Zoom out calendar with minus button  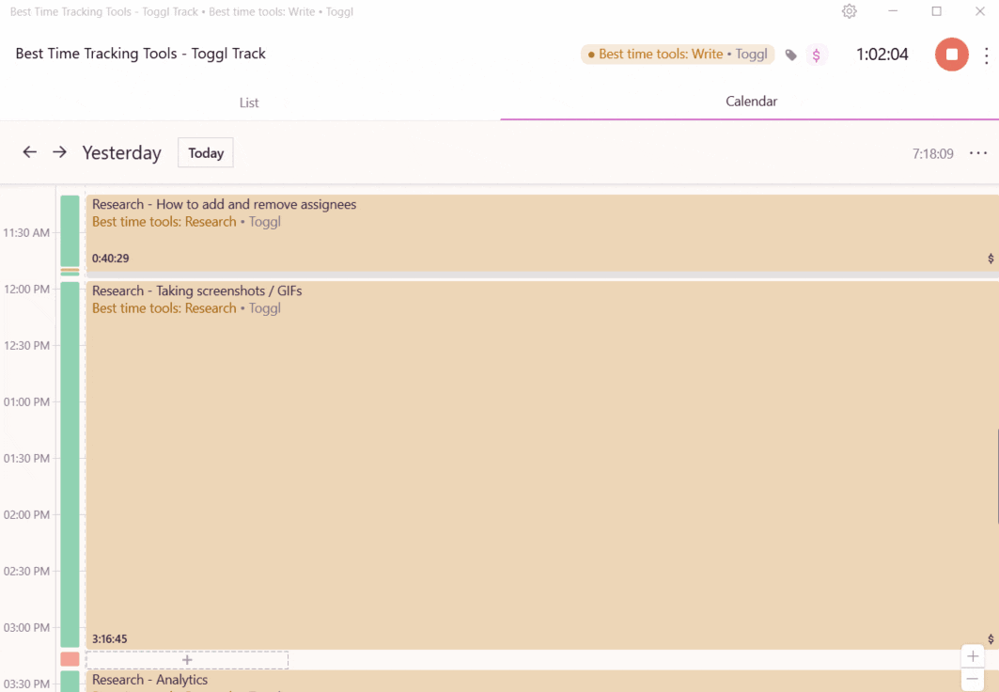pos(973,679)
